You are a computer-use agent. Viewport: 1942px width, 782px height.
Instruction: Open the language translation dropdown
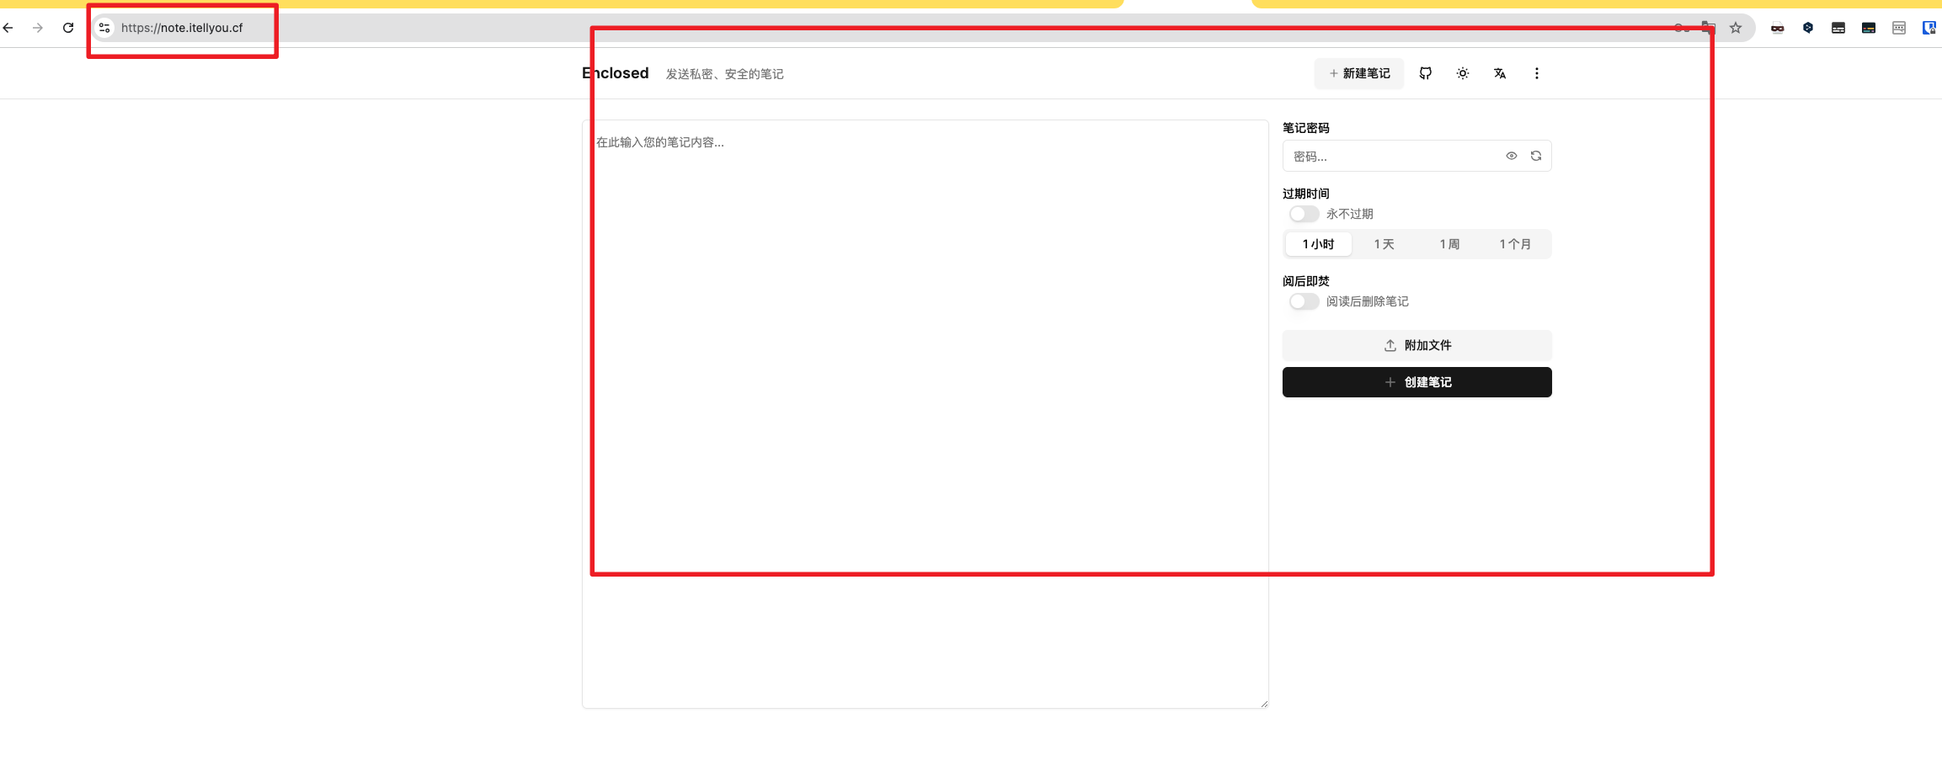[1500, 73]
